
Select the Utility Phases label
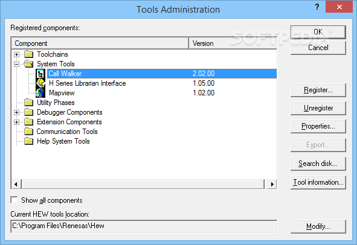point(56,103)
